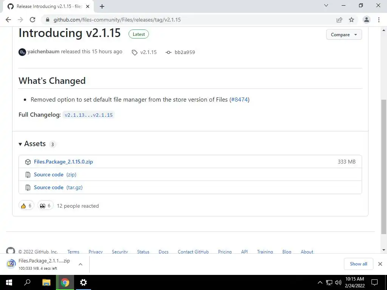The height and width of the screenshot is (290, 387).
Task: Click the zip file icon for Source code (zip)
Action: pyautogui.click(x=28, y=174)
